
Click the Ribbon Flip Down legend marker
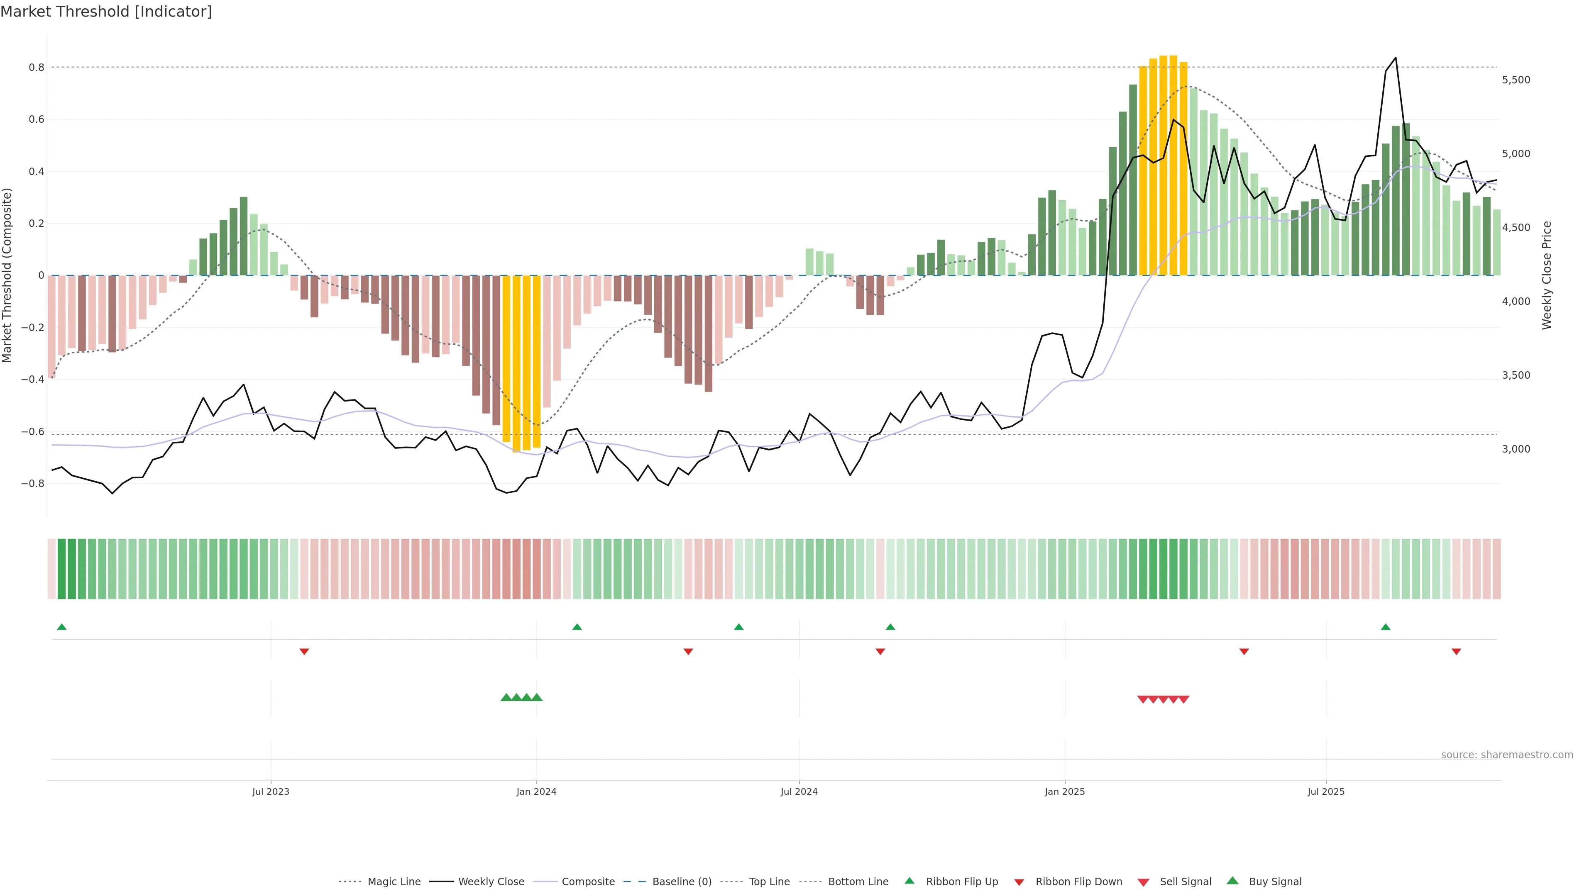[x=1019, y=882]
